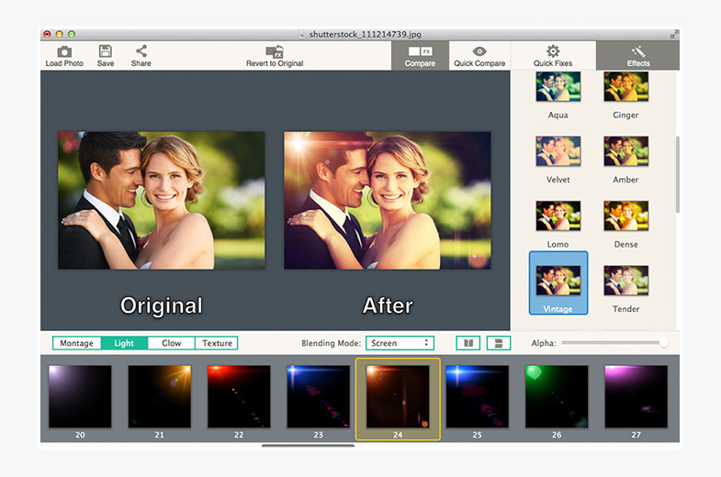Switch to the Montage tab
Viewport: 721px width, 477px height.
[76, 343]
